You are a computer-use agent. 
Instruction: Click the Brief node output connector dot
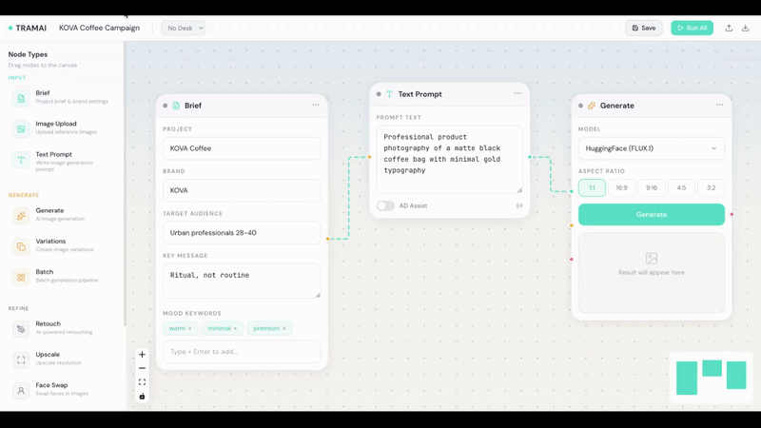[328, 239]
